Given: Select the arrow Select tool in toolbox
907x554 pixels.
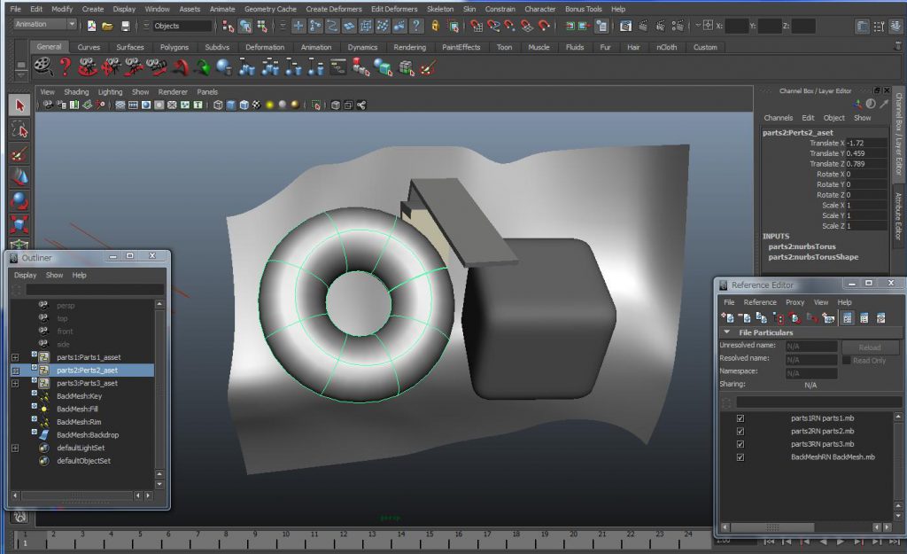Looking at the screenshot, I should (x=19, y=105).
